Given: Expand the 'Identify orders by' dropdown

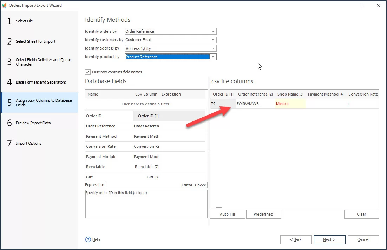Looking at the screenshot, I should click(213, 31).
